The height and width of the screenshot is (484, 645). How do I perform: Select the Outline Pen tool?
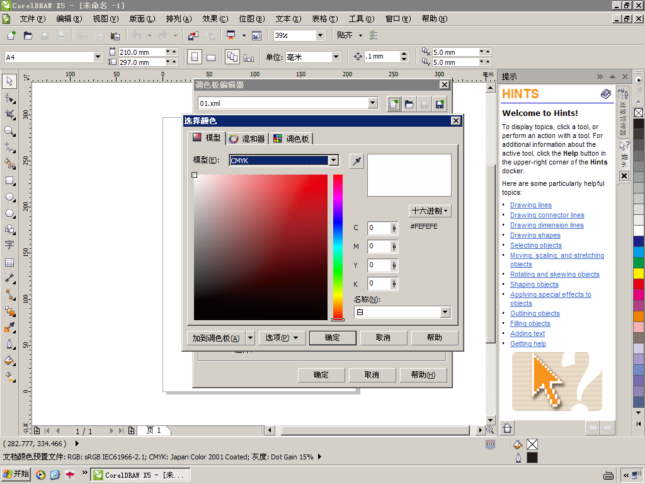pos(9,344)
